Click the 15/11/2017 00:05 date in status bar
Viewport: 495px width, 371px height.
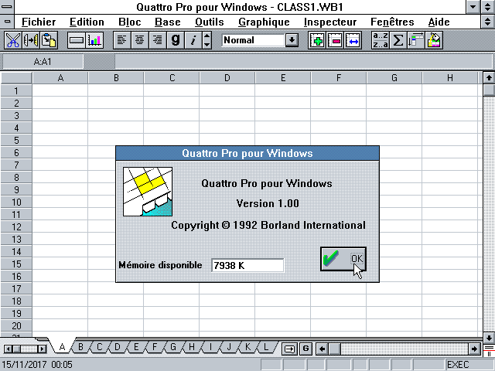coord(37,364)
